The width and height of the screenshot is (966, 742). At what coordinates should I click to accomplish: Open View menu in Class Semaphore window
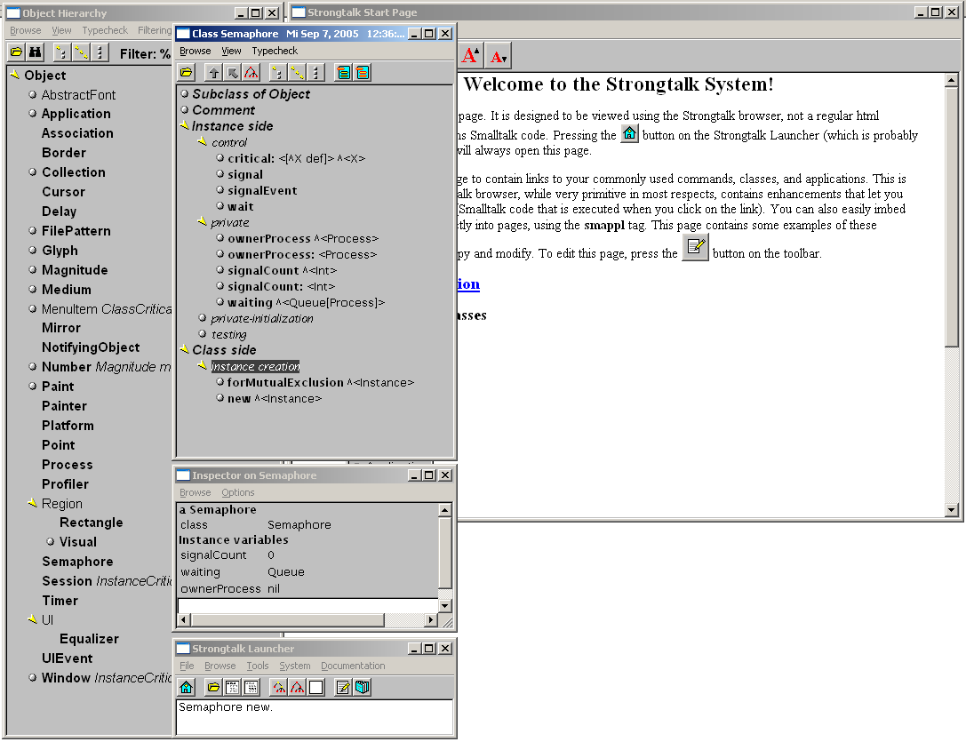coord(231,51)
